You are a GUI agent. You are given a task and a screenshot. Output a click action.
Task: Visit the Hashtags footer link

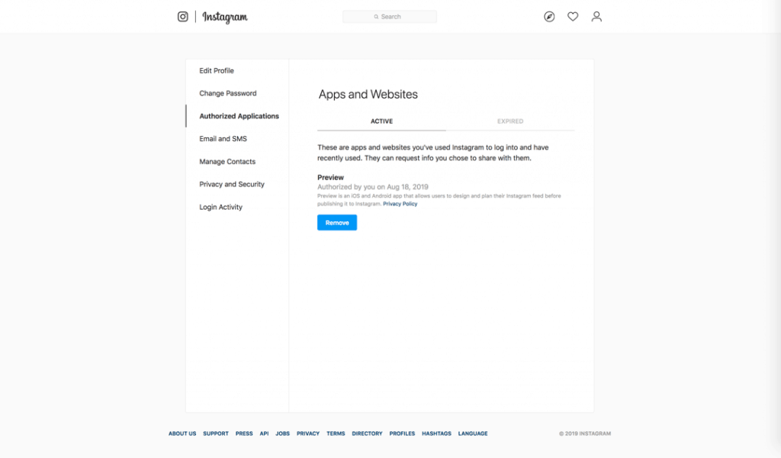(437, 434)
